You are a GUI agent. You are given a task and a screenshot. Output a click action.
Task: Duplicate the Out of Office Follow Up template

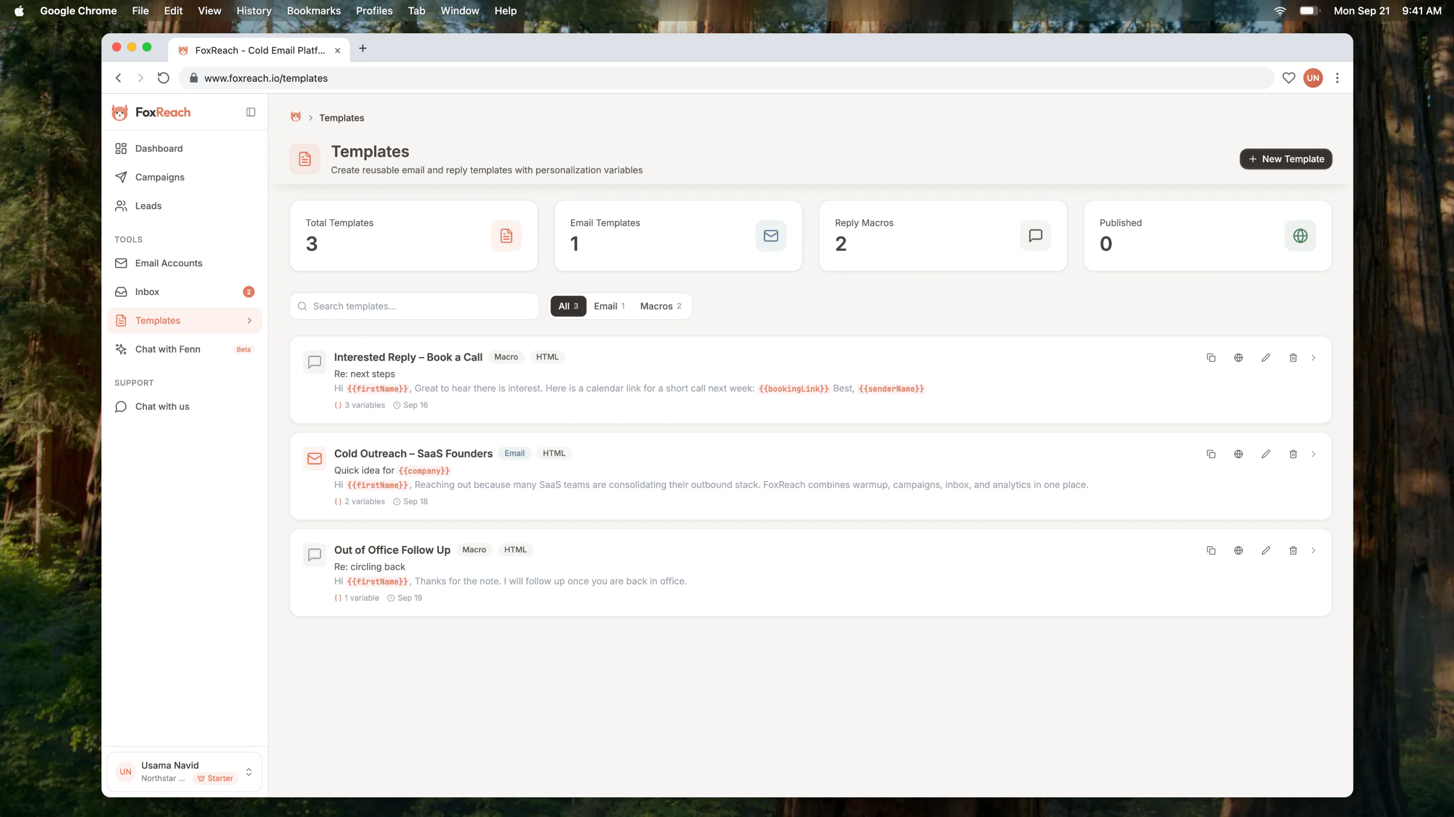pos(1211,551)
